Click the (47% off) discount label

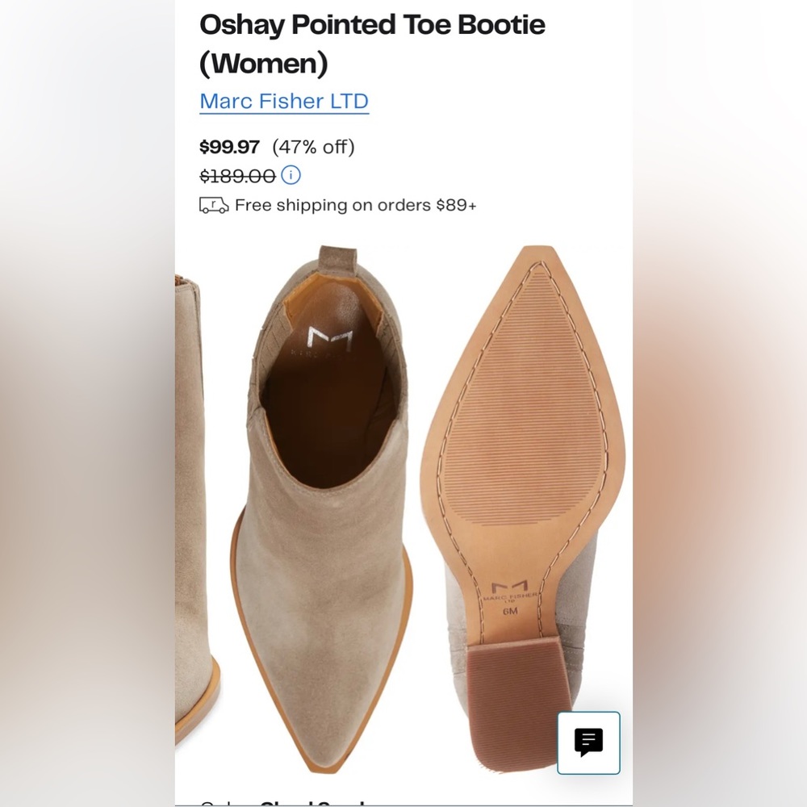tap(316, 148)
